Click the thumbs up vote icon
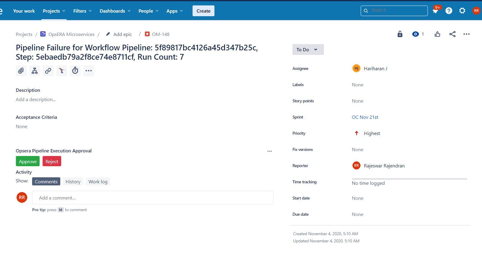The image size is (482, 255). tap(437, 34)
